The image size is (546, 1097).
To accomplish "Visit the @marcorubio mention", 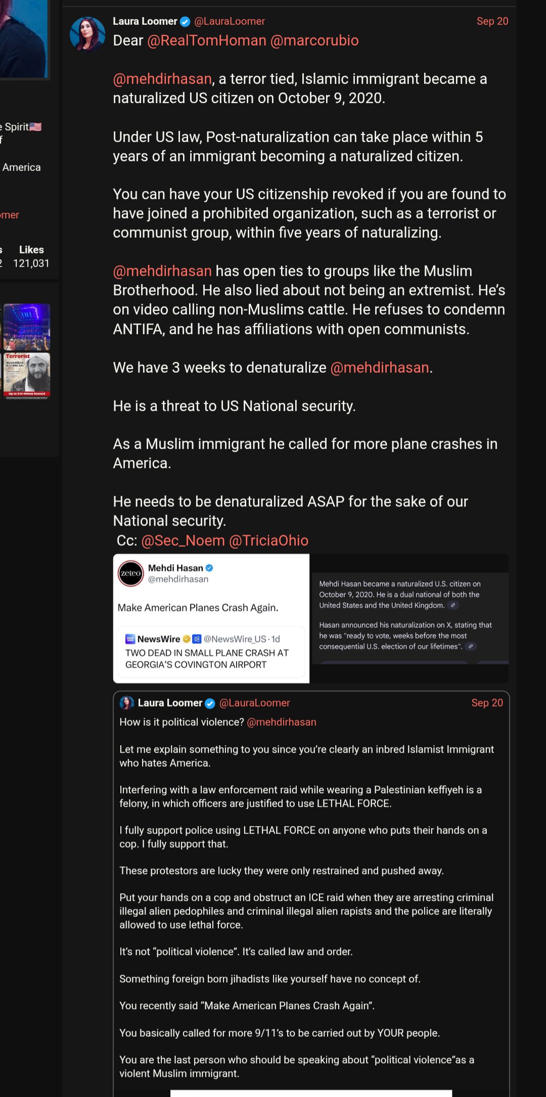I will [x=314, y=40].
